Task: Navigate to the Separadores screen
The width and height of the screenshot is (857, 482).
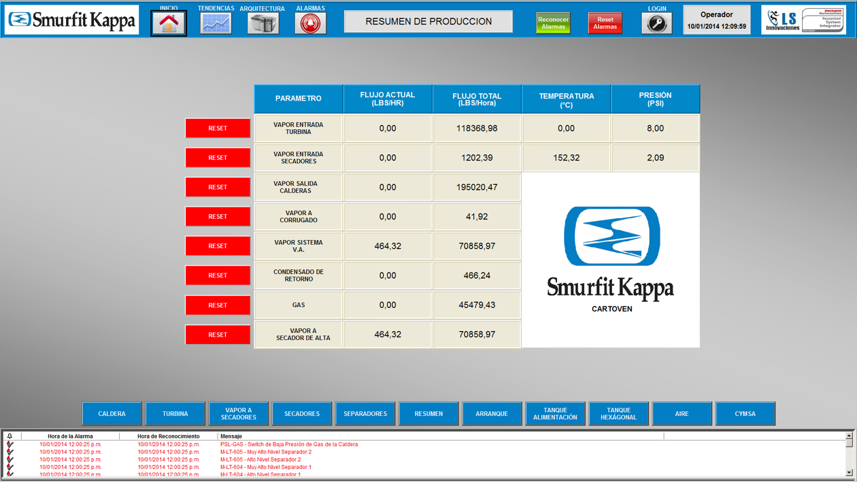Action: coord(365,413)
